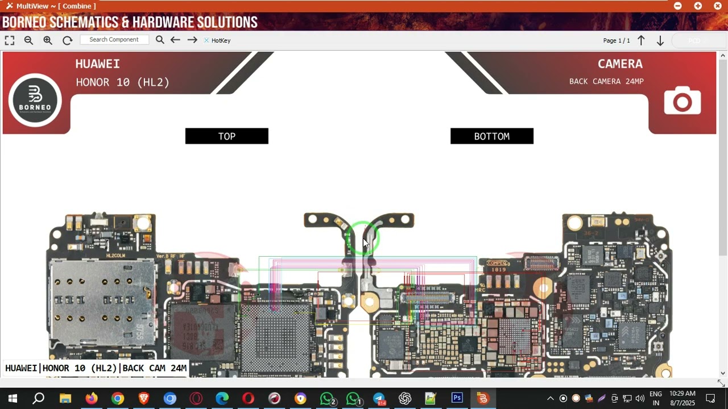This screenshot has height=409, width=728.
Task: Go to next result with right arrow
Action: coord(192,40)
